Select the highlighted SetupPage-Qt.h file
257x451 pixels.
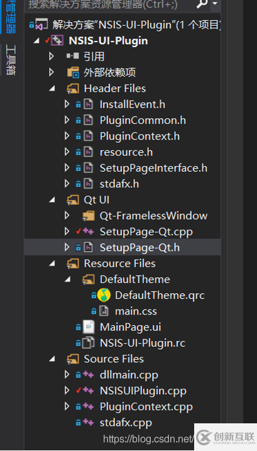(139, 248)
